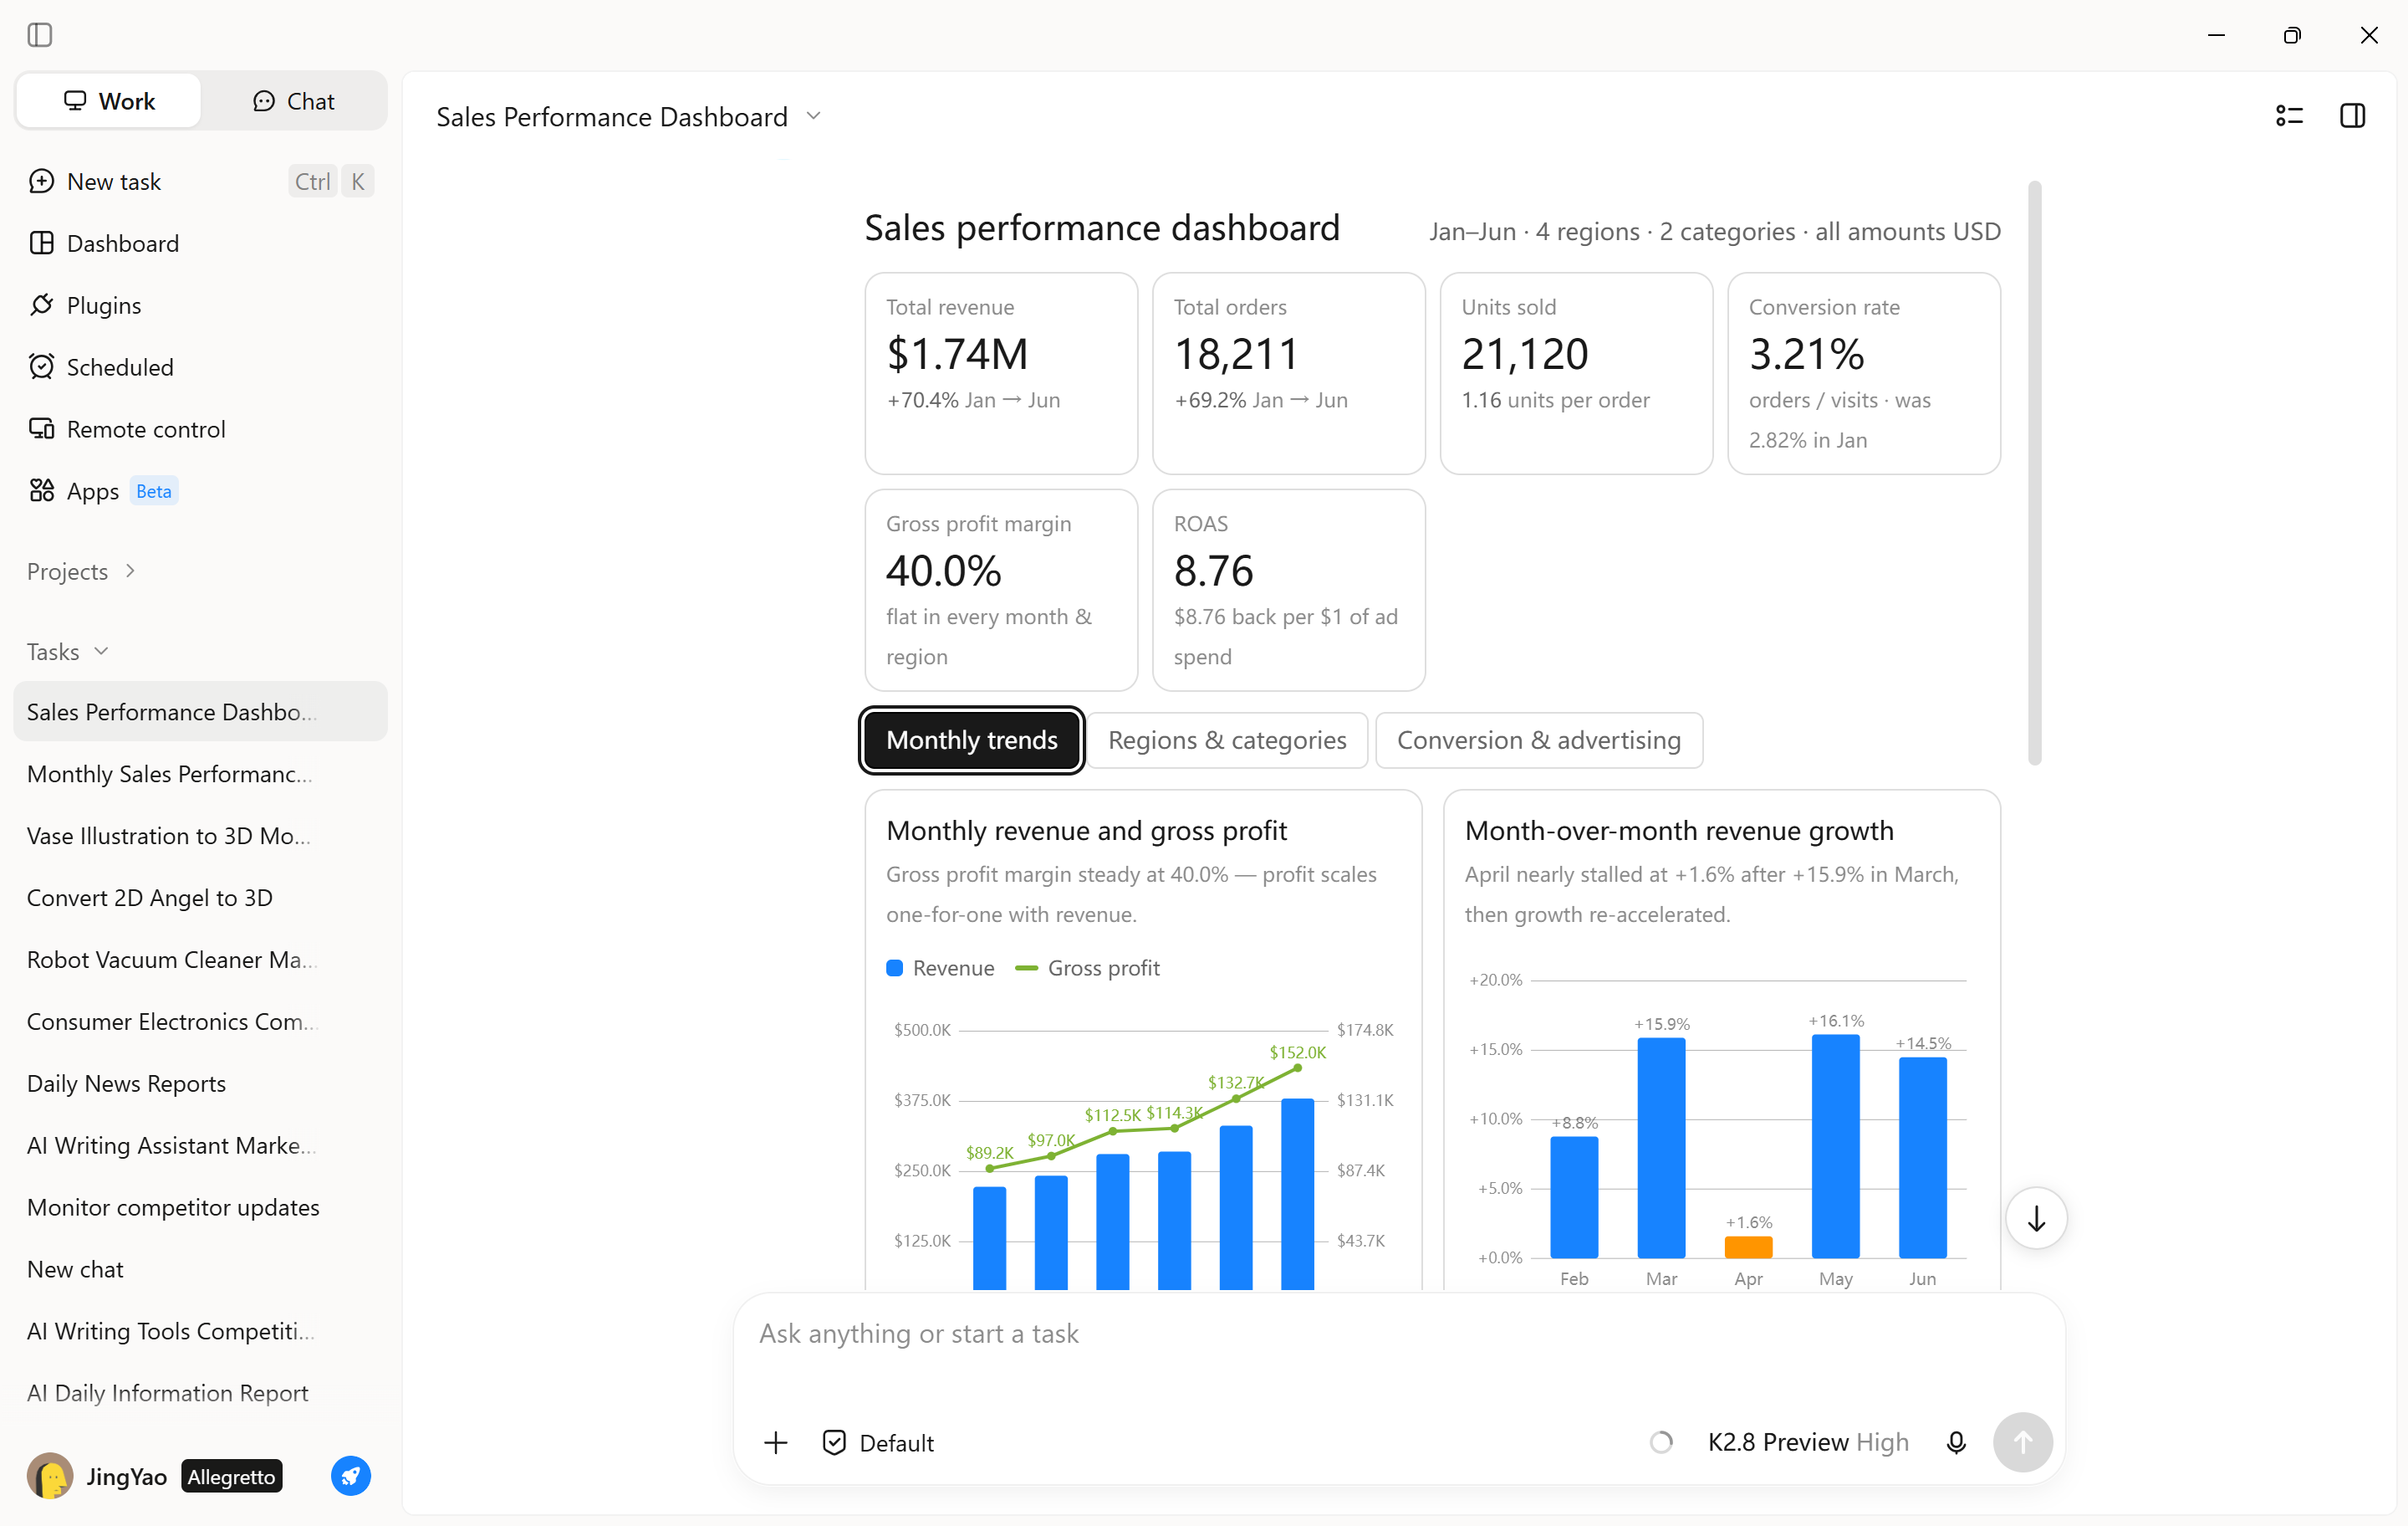Screen dimensions: 2408x1526
Task: Open Monthly Sales Performance task
Action: [x=200, y=774]
